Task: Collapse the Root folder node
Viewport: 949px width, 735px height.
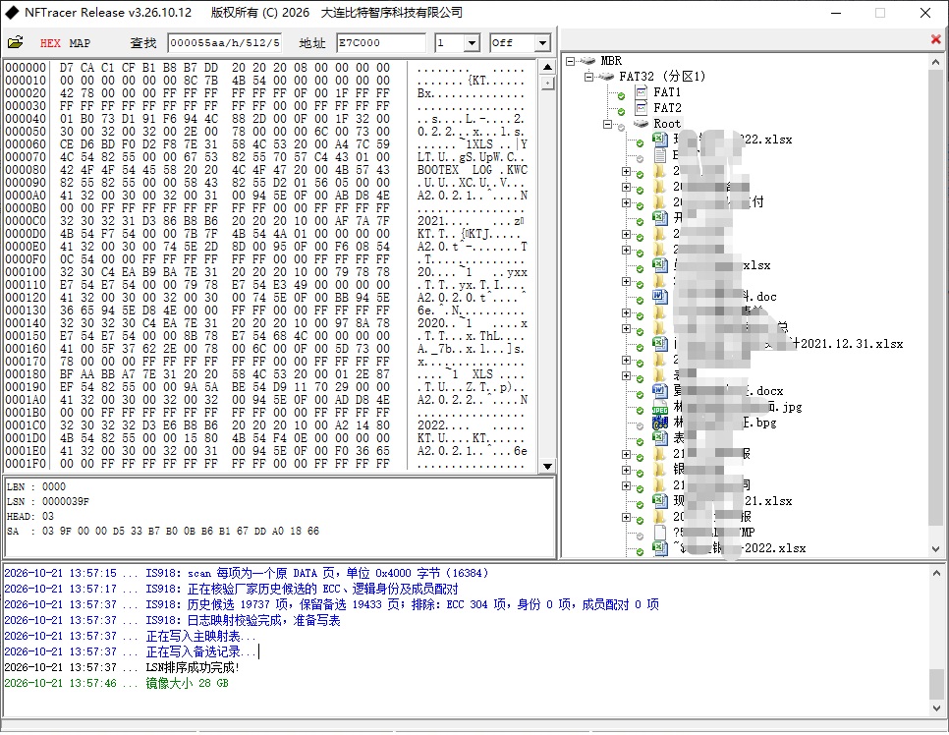Action: [x=607, y=124]
